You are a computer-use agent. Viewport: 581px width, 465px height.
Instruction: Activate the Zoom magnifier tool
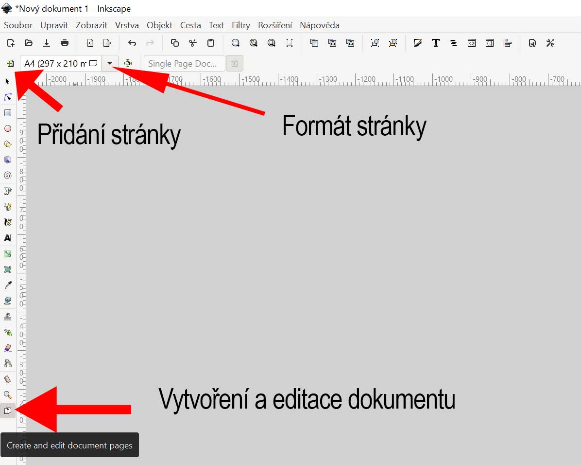click(x=8, y=395)
